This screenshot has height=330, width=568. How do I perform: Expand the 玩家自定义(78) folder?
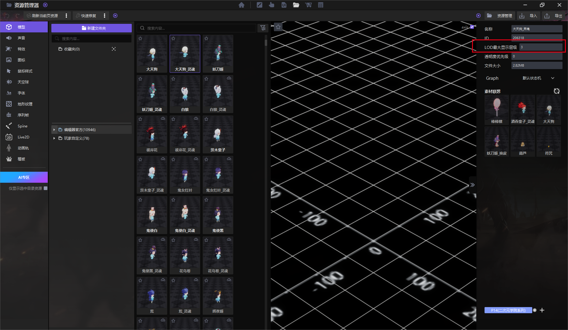[x=54, y=138]
